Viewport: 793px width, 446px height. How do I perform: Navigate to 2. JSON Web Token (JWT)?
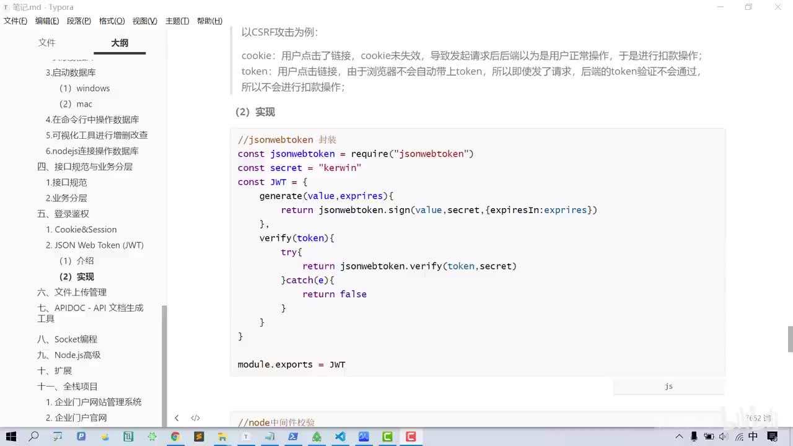(x=95, y=245)
